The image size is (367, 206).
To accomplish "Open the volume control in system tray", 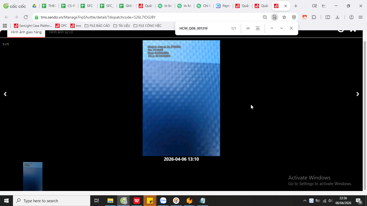I will click(331, 201).
